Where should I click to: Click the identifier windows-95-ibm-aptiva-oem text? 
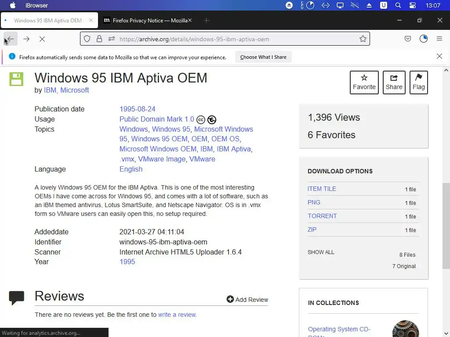[163, 242]
